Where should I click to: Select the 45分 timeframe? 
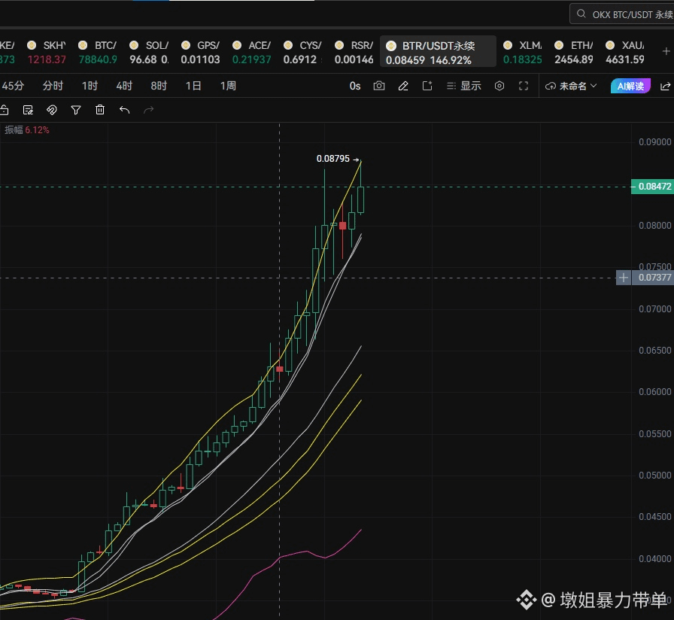(x=13, y=86)
